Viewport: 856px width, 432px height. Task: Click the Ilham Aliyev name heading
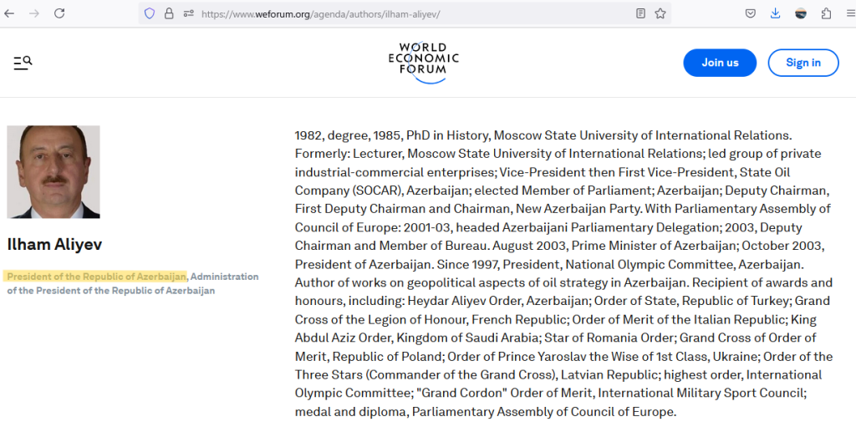coord(54,245)
